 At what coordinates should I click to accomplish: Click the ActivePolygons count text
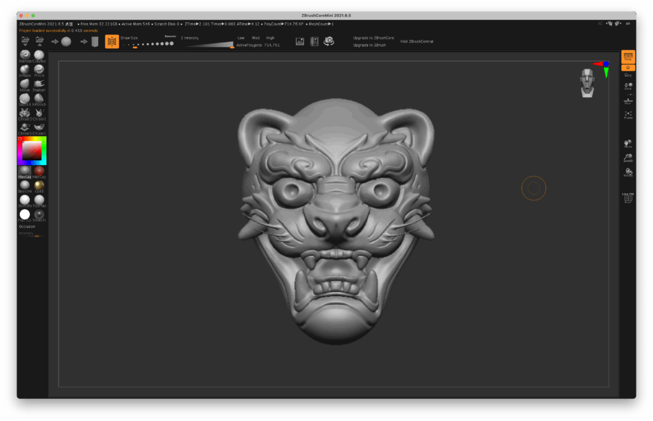(258, 45)
